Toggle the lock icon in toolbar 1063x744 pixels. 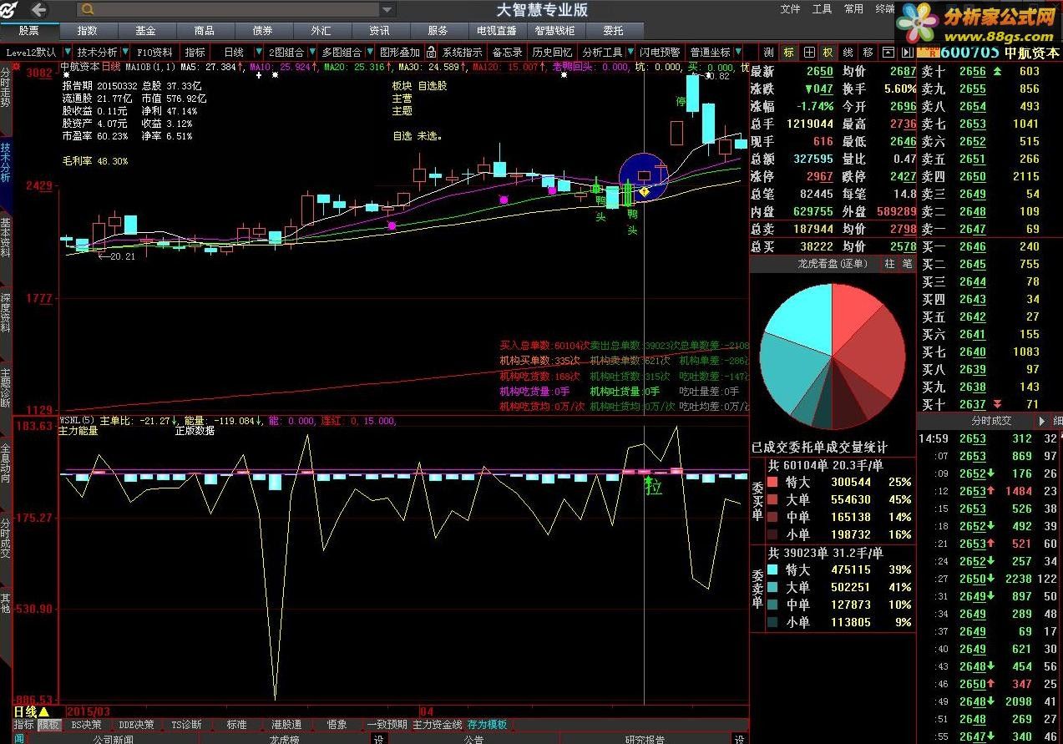point(430,52)
